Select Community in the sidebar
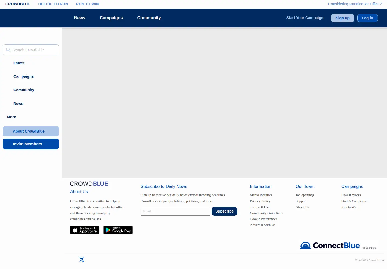387x269 pixels. point(24,90)
